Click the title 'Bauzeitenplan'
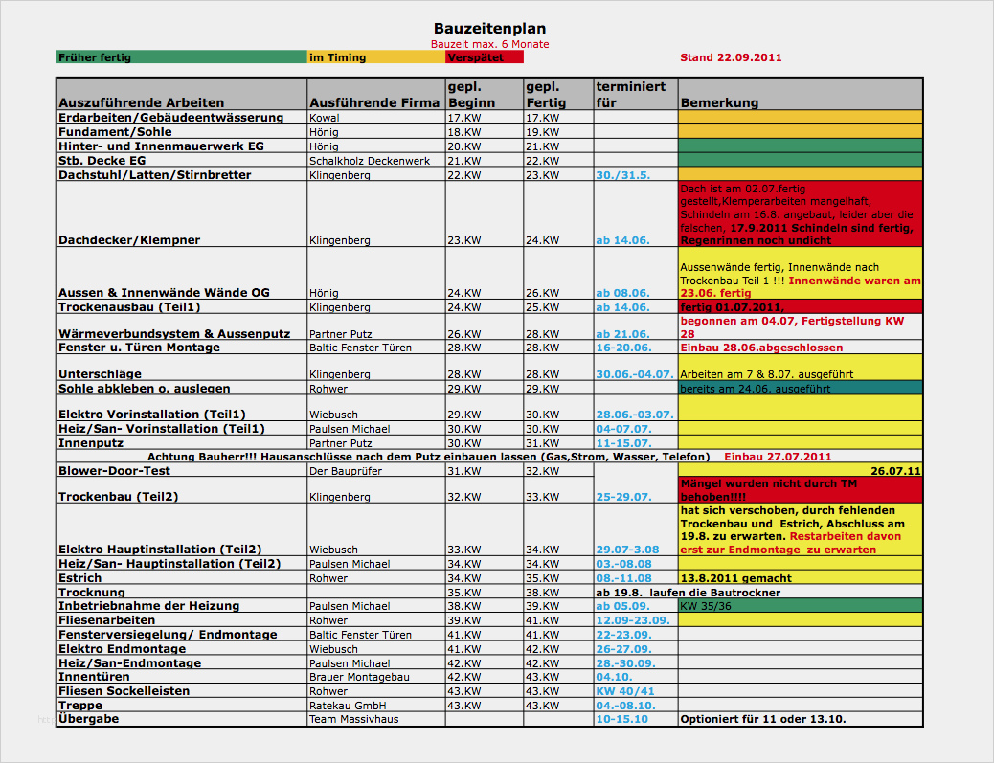This screenshot has width=994, height=763. [489, 28]
